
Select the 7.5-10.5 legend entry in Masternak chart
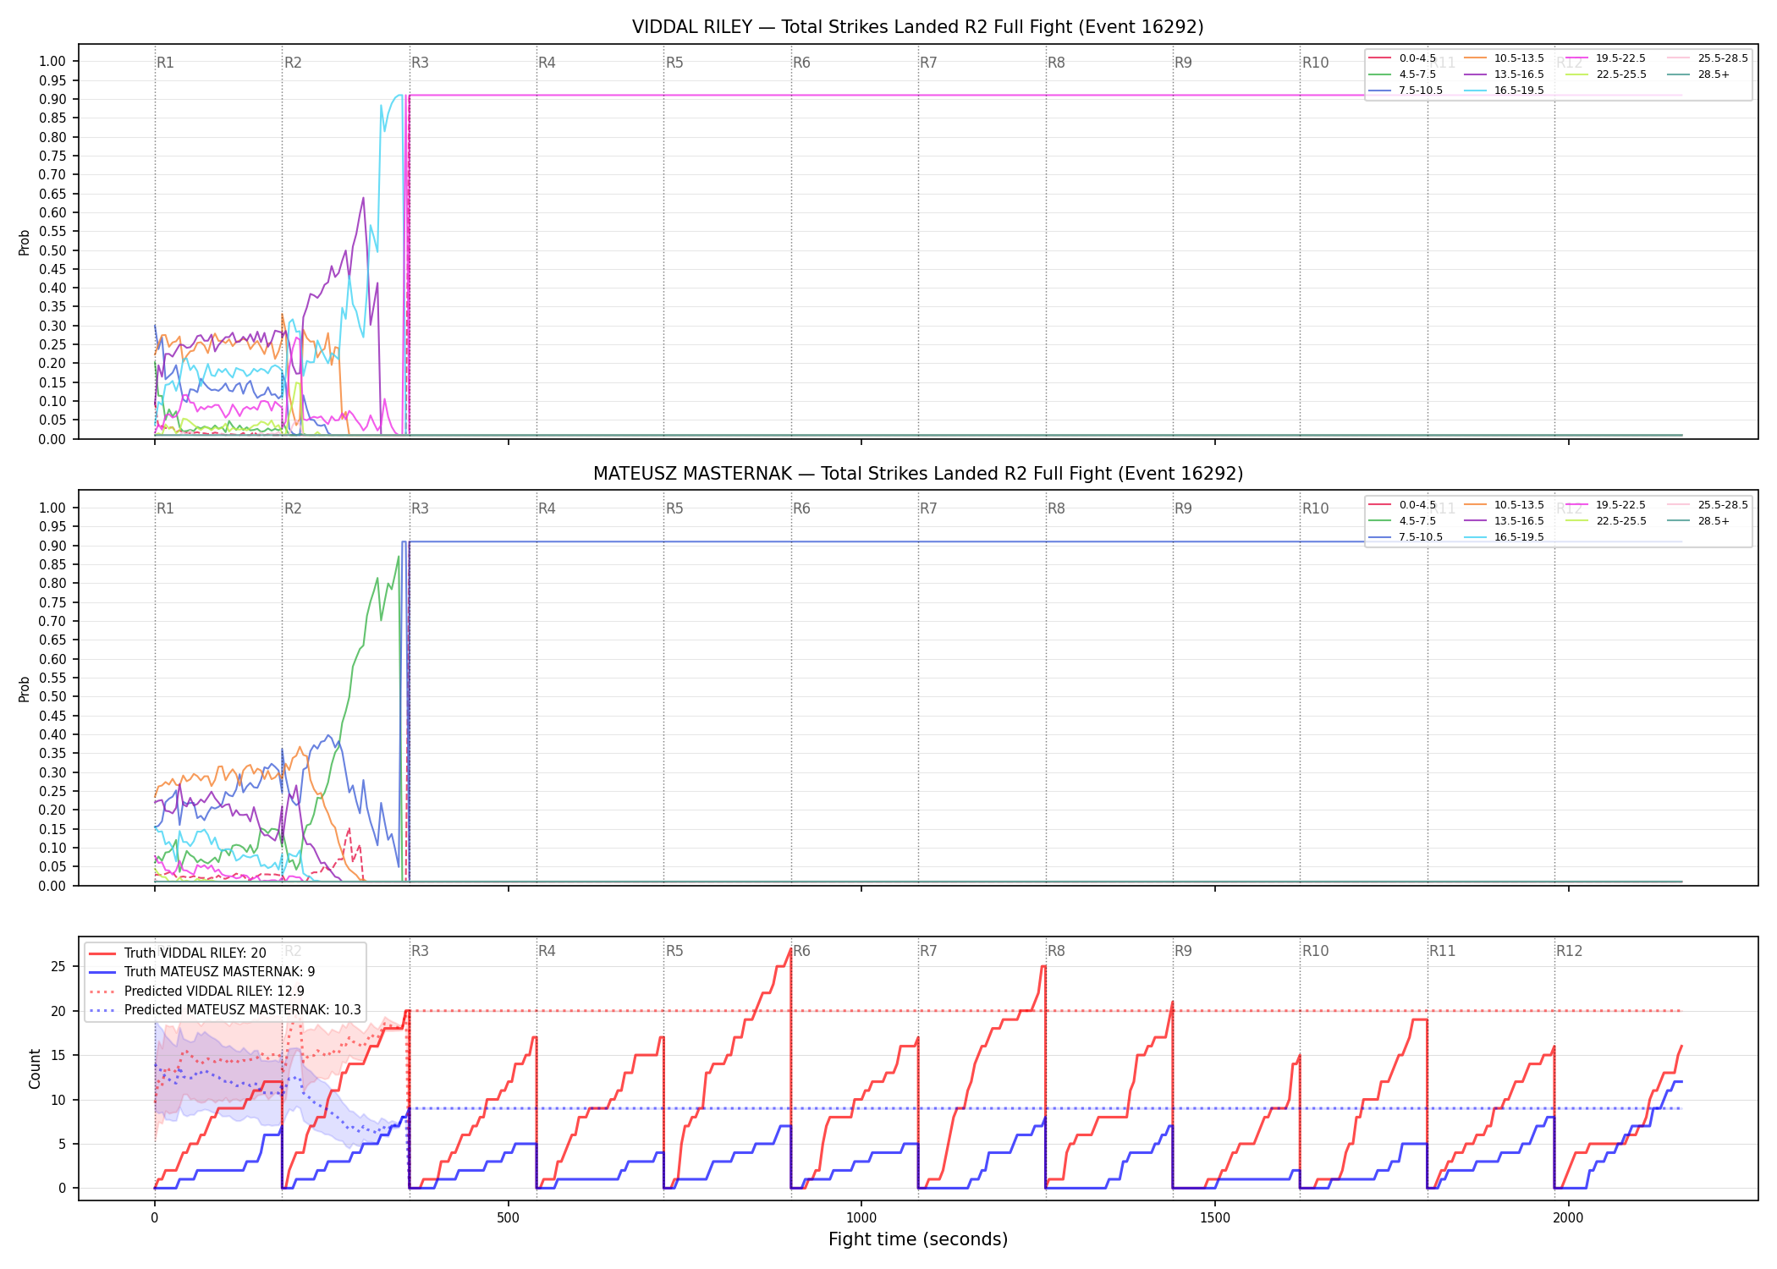tap(1406, 537)
